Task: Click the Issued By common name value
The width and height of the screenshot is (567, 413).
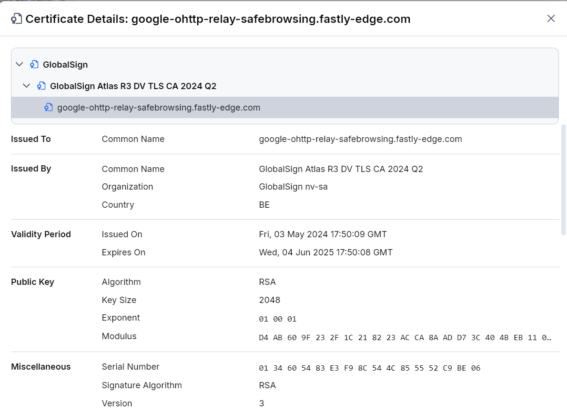Action: click(341, 169)
